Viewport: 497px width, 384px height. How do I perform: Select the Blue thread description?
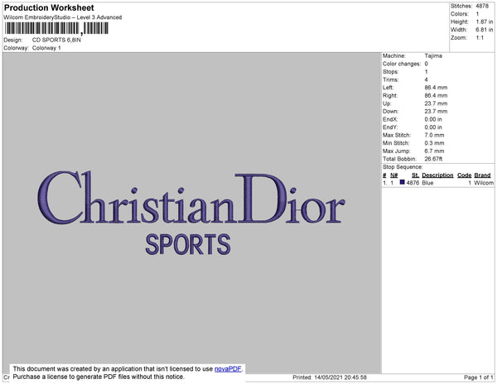tap(427, 183)
